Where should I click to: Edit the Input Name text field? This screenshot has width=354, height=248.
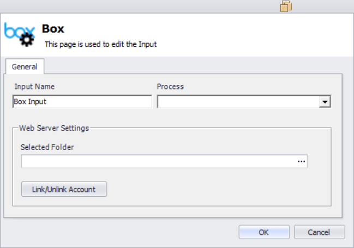(82, 101)
